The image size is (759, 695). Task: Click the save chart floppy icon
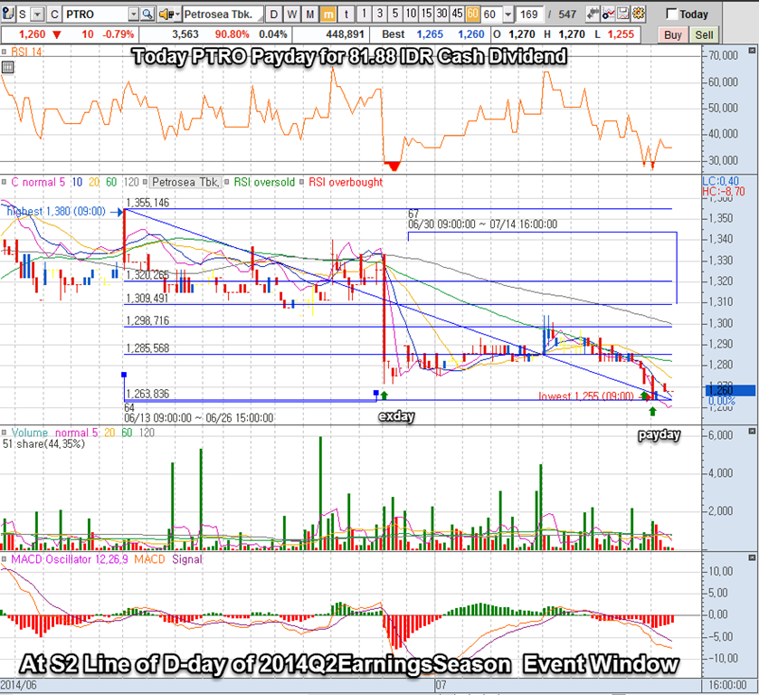(623, 14)
